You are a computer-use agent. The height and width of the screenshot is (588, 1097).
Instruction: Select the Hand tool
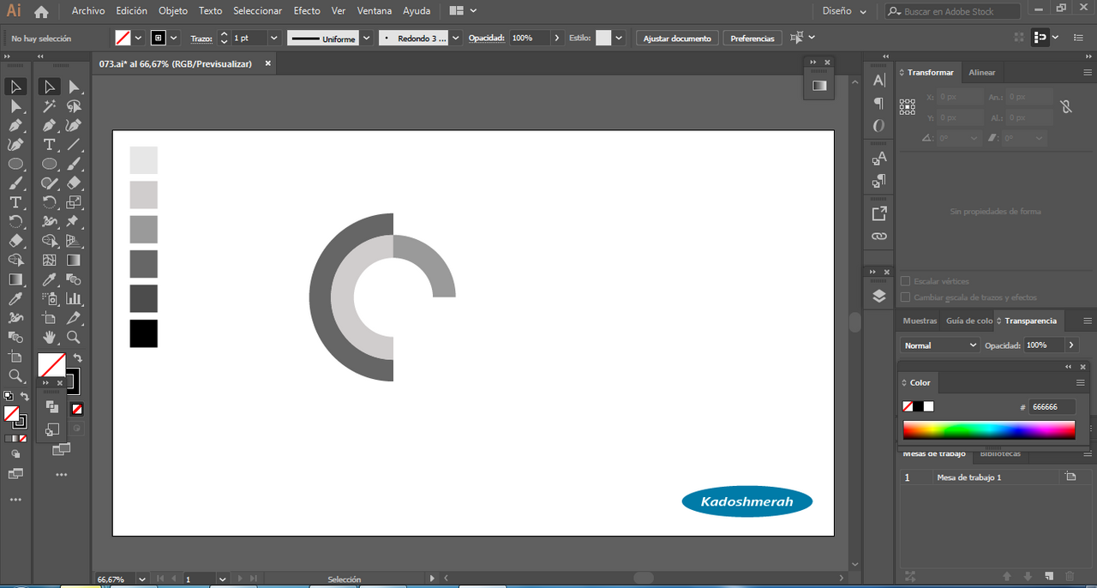50,337
